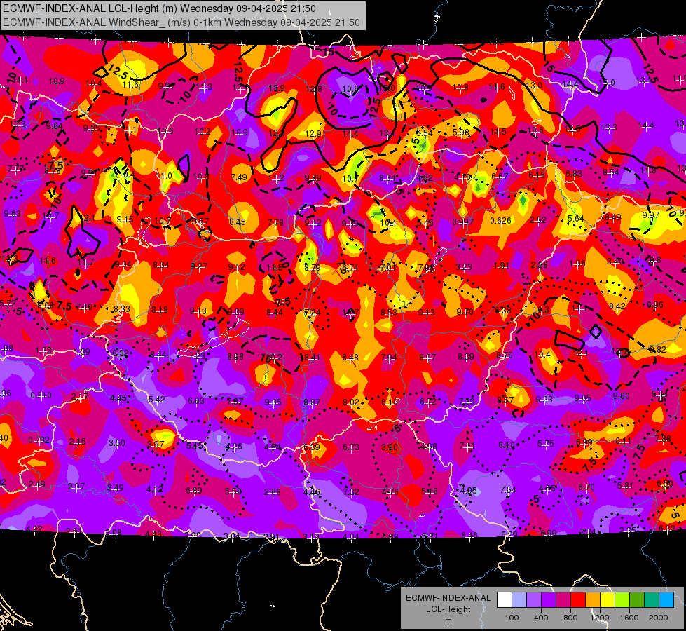Click the pale lavender legend swatch
Viewport: 686px width, 631px height.
pos(519,599)
